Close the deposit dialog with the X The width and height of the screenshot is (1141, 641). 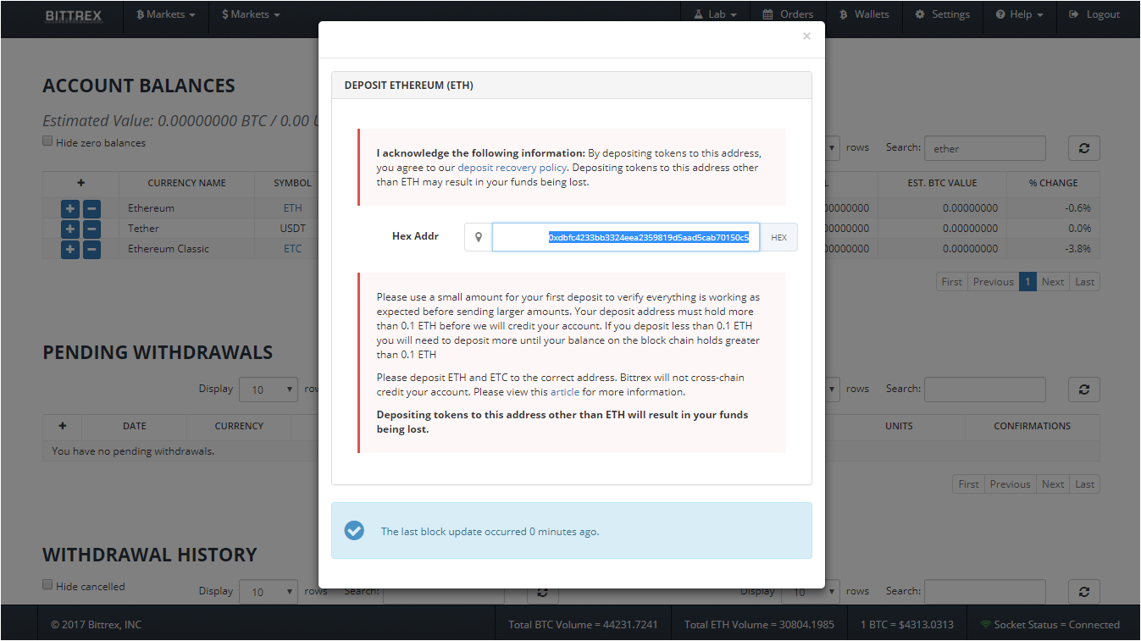coord(806,36)
